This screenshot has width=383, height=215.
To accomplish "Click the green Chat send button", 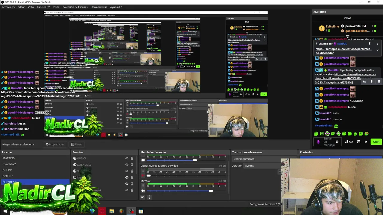I will [376, 142].
